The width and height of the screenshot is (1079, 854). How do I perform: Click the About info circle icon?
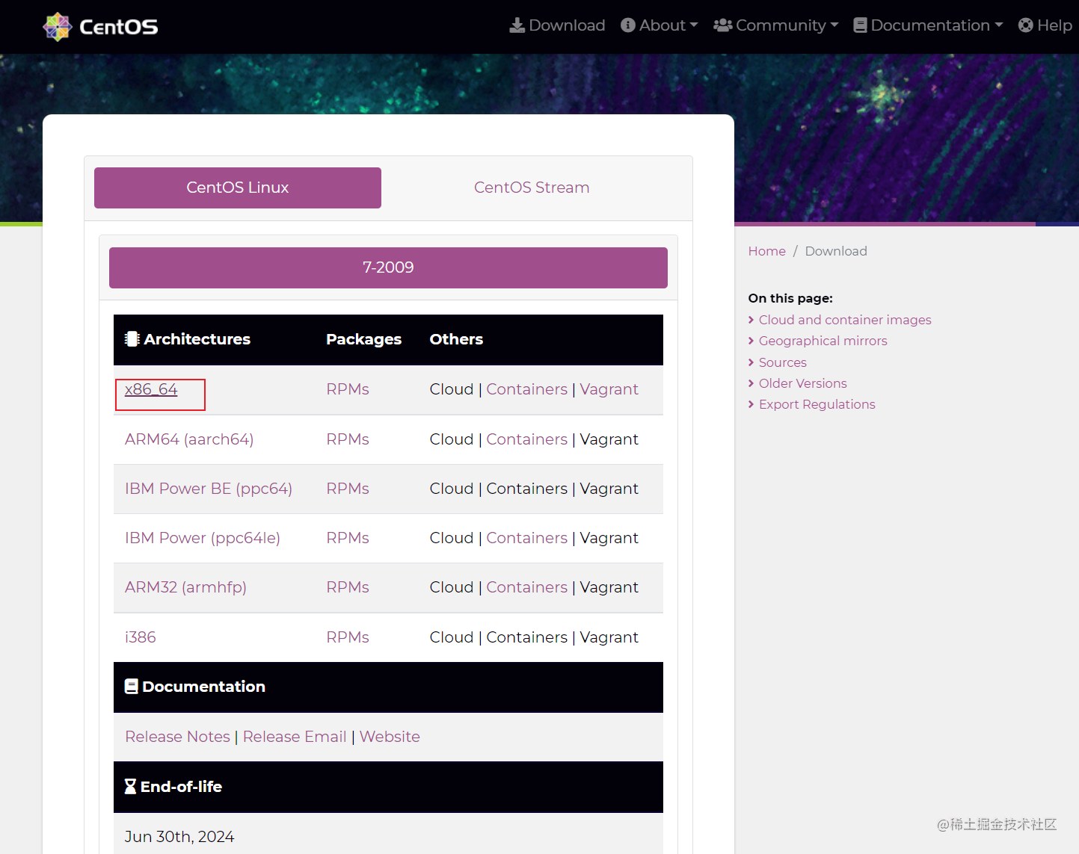[x=628, y=25]
